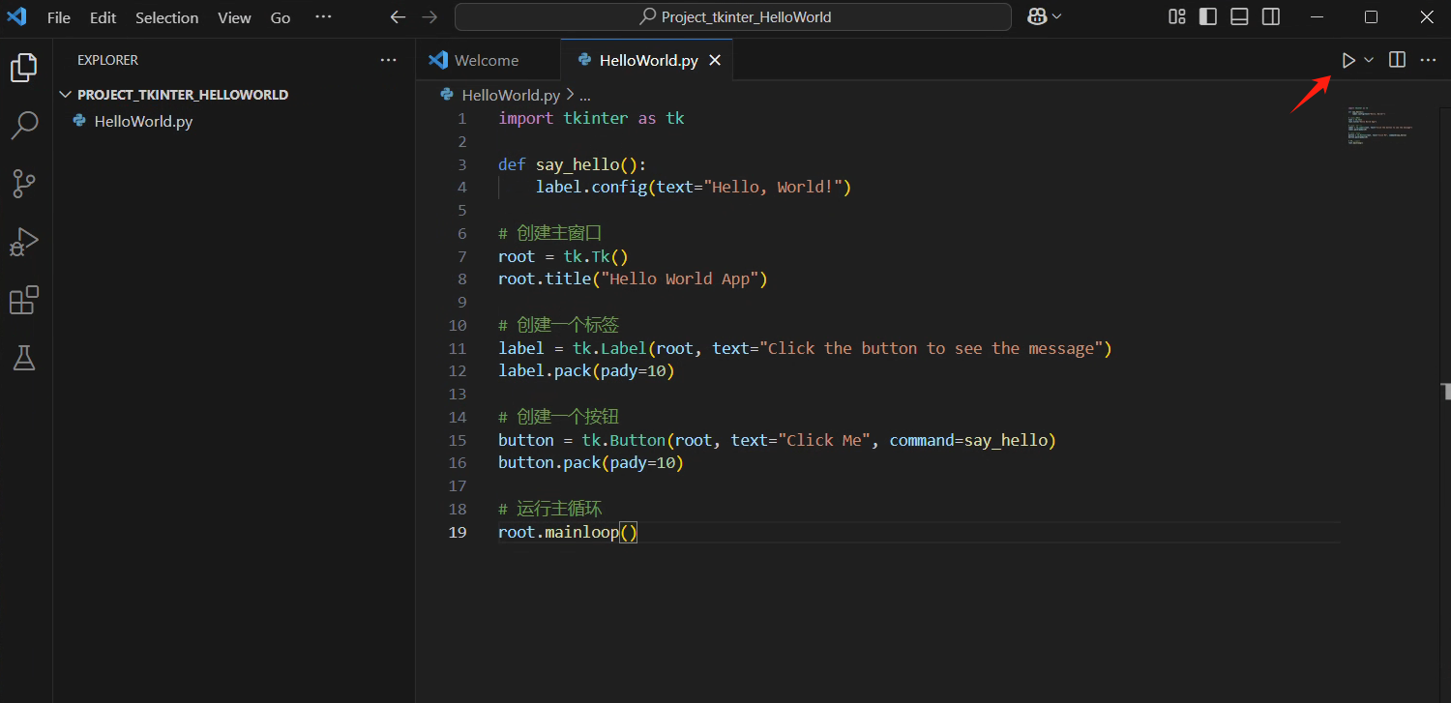
Task: Open the Search view icon
Action: click(24, 125)
